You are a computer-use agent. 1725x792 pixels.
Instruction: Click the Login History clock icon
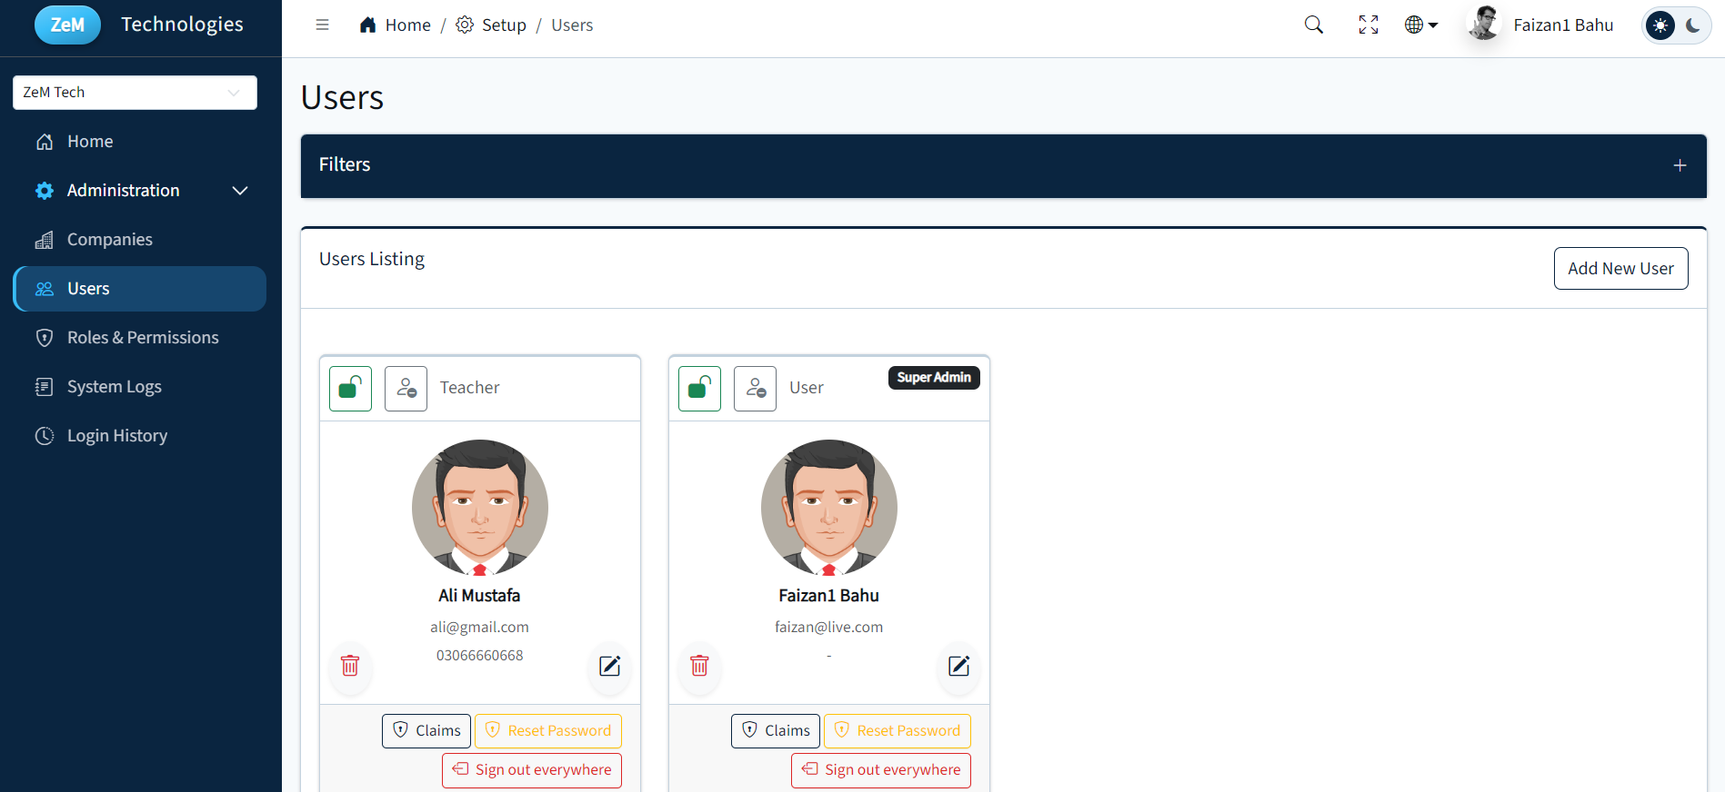tap(44, 436)
